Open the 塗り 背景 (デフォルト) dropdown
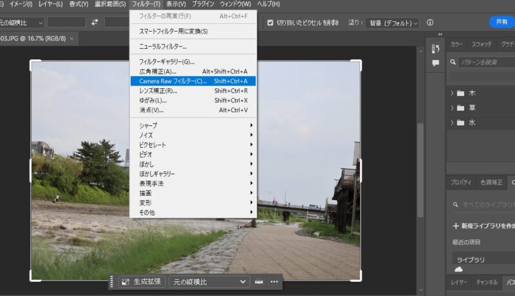The image size is (515, 296). (x=392, y=23)
